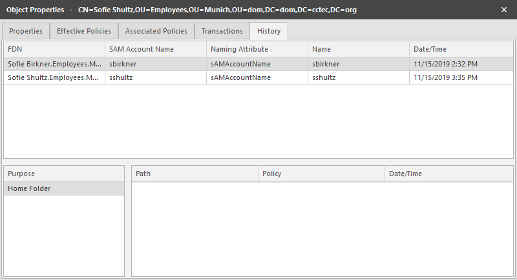Open the Effective Policies tab

84,31
